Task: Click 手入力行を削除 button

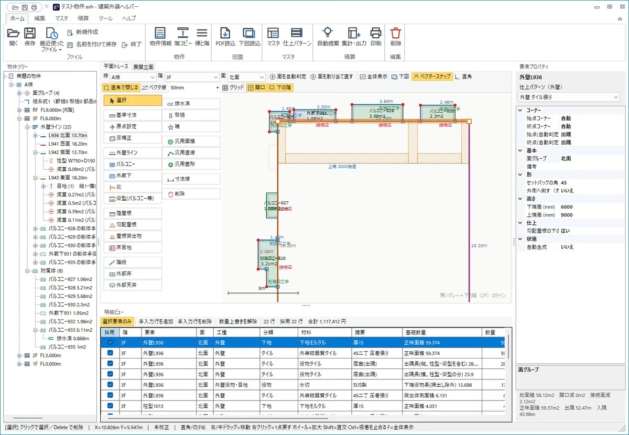Action: click(x=195, y=321)
